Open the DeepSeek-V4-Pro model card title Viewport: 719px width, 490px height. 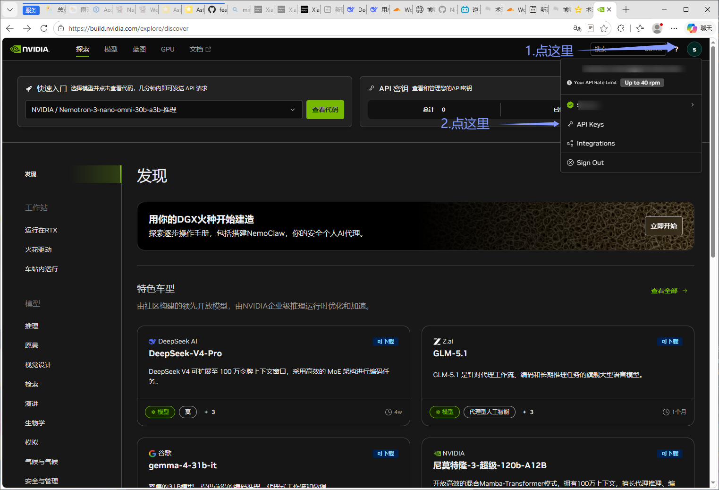pos(185,353)
